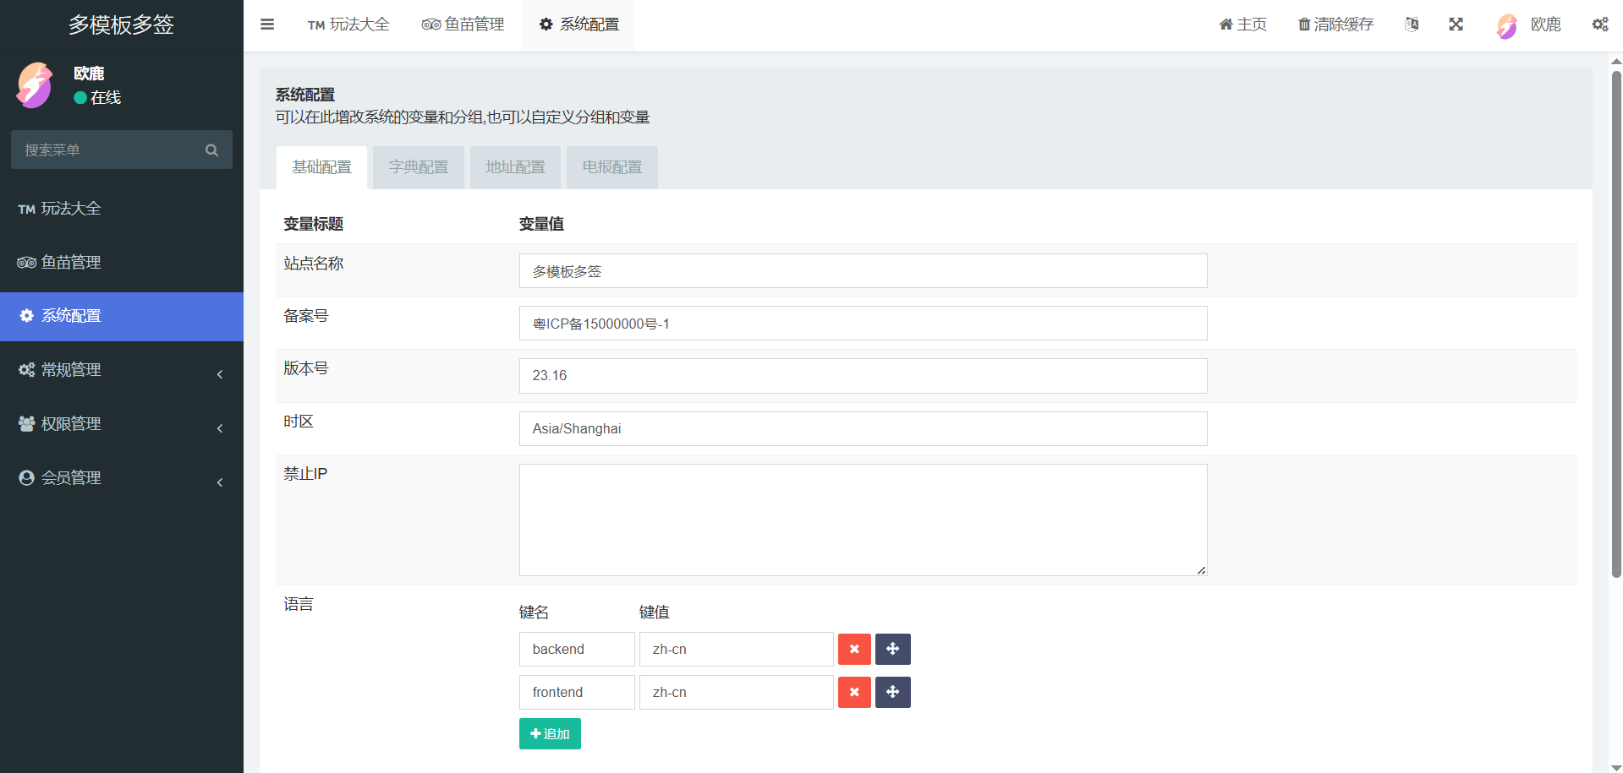1623x773 pixels.
Task: Switch to the 电报配置 tab
Action: click(611, 167)
